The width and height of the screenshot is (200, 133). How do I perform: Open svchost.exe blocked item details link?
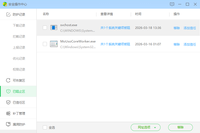click(x=115, y=28)
